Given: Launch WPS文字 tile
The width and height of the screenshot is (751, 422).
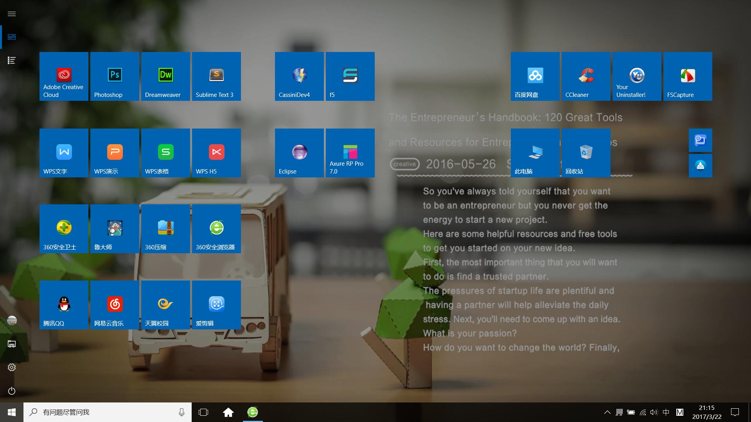Looking at the screenshot, I should [64, 153].
